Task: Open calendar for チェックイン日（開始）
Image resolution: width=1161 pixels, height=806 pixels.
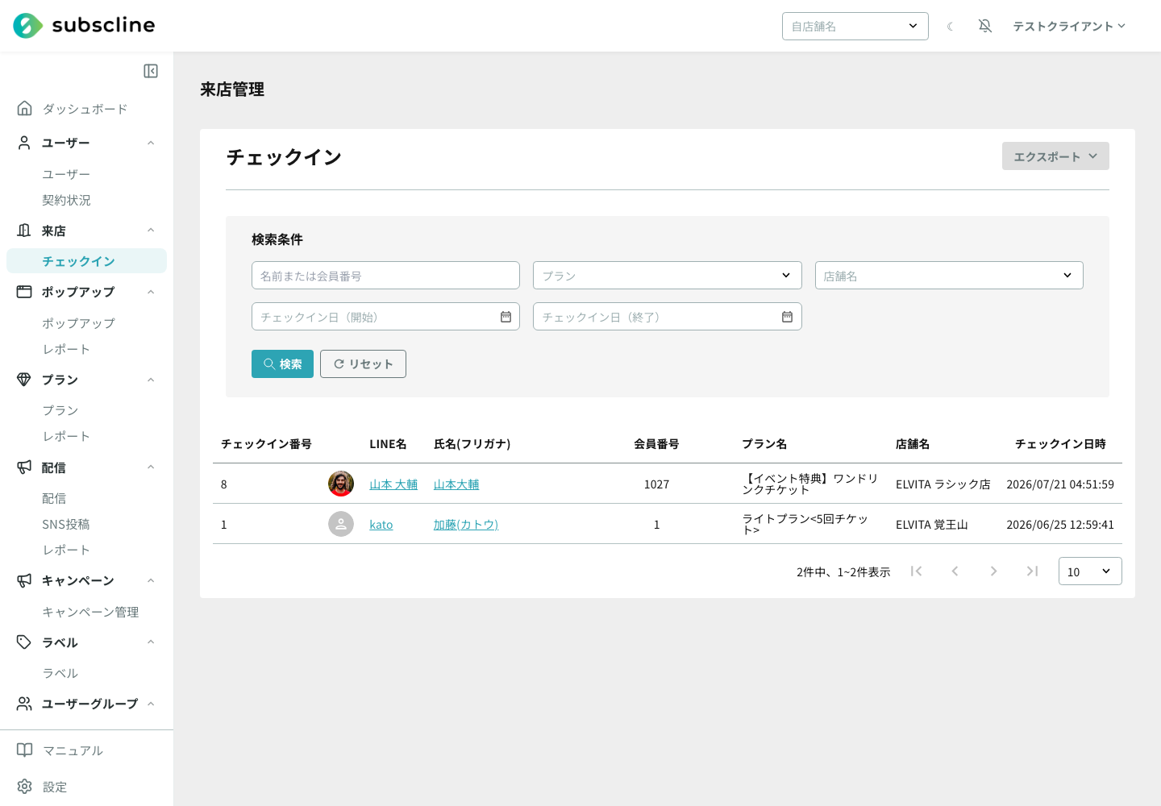Action: (506, 317)
